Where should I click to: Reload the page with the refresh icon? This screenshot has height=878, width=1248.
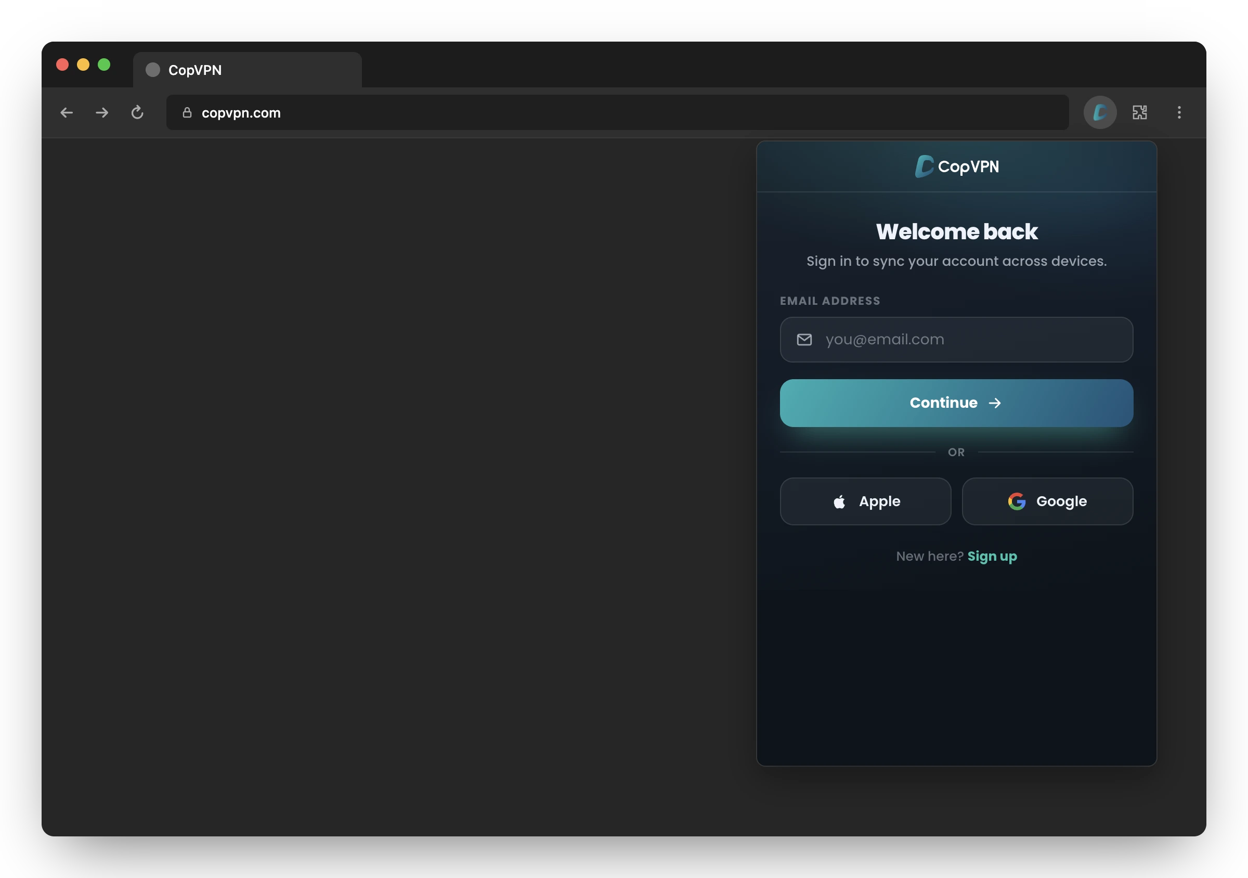137,112
